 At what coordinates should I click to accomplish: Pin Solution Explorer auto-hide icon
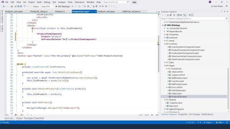point(224,11)
